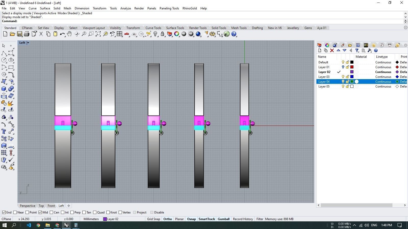
Task: Enable the Cen osnap checkbox
Action: click(x=52, y=212)
